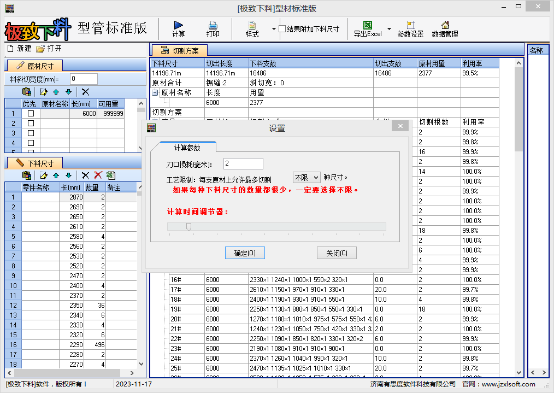Click 6000 length cell in raw material row 1
Screen dimensions: 554x393
coord(84,114)
